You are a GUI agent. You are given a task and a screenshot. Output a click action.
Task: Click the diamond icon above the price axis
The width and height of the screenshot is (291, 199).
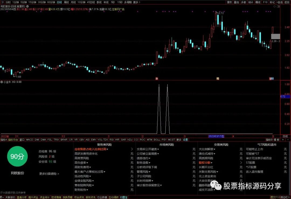click(x=275, y=6)
